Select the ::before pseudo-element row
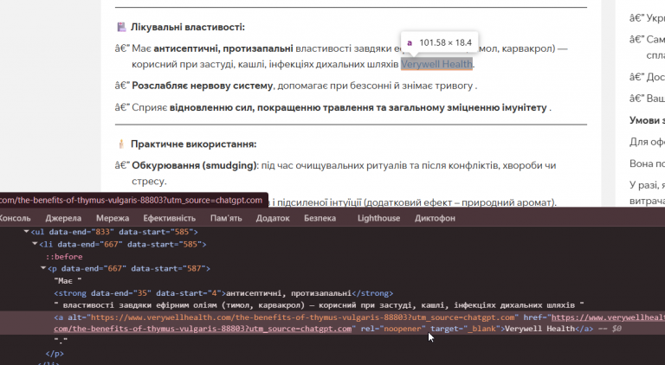The width and height of the screenshot is (665, 365). pos(64,256)
